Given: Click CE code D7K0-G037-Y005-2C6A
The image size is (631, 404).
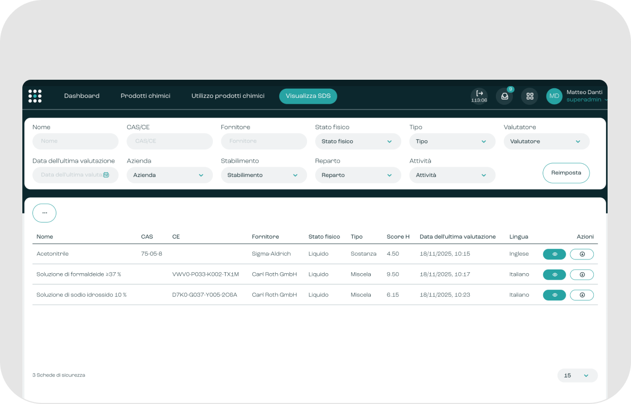Looking at the screenshot, I should (x=205, y=295).
